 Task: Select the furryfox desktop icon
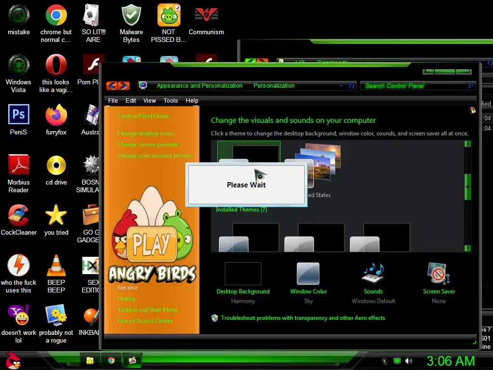click(56, 119)
